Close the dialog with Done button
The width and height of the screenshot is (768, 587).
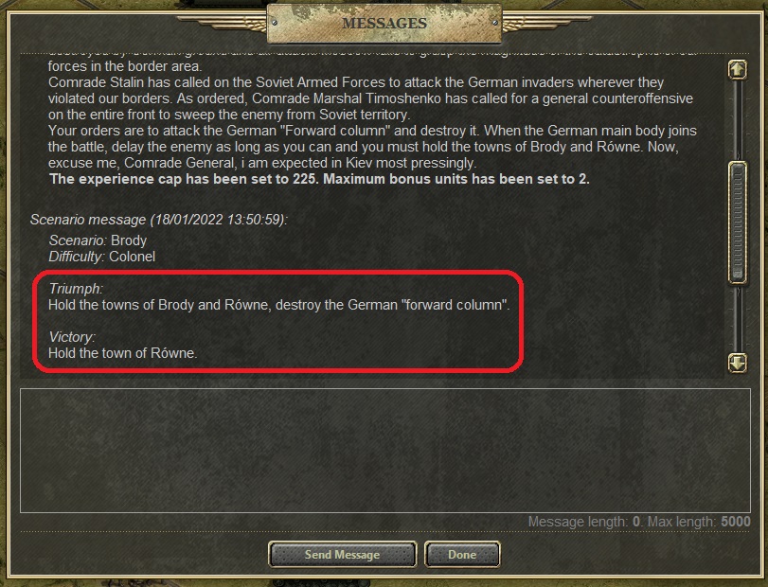[x=462, y=555]
